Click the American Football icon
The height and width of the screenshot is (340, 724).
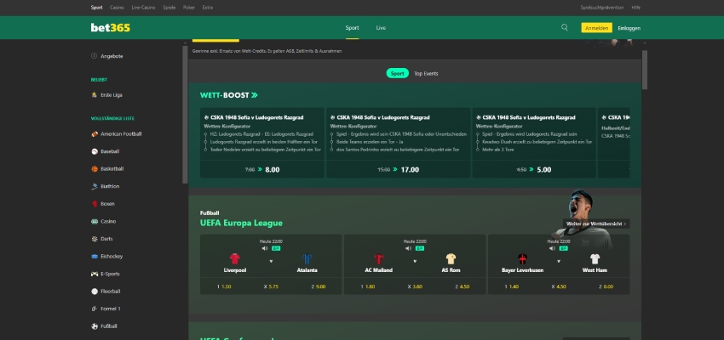tap(95, 133)
